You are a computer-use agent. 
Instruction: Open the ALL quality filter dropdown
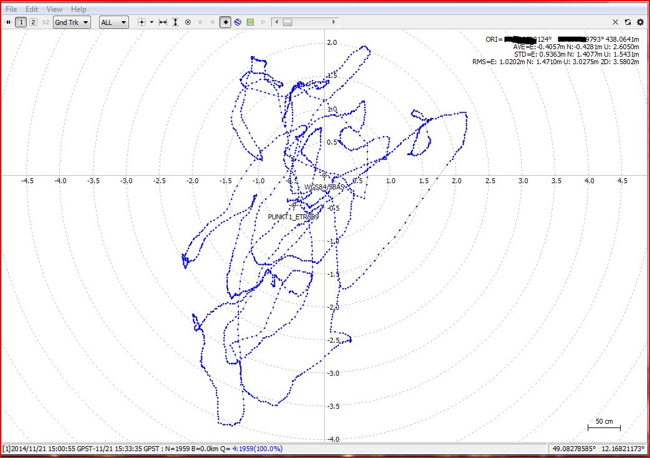tap(113, 22)
